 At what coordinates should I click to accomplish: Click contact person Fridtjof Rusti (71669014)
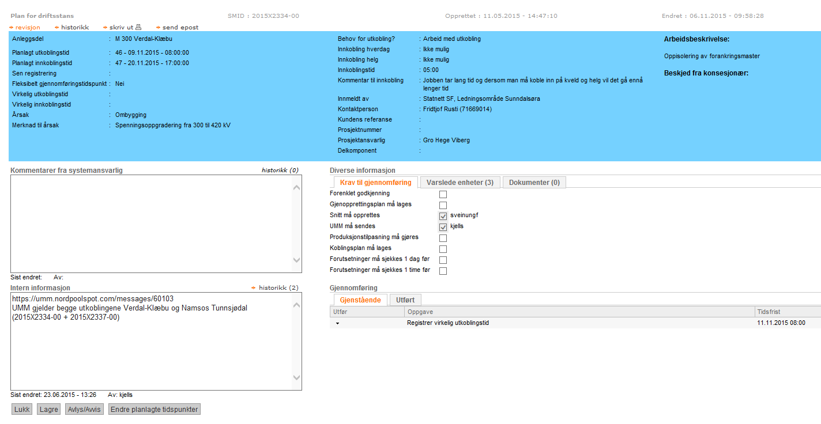[x=457, y=109]
